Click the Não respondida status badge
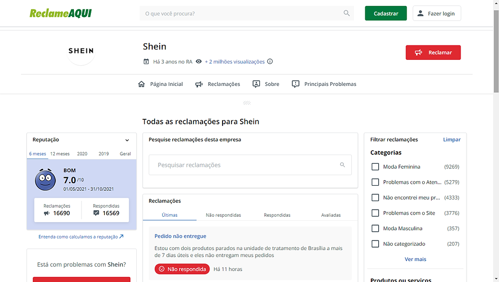 182,269
